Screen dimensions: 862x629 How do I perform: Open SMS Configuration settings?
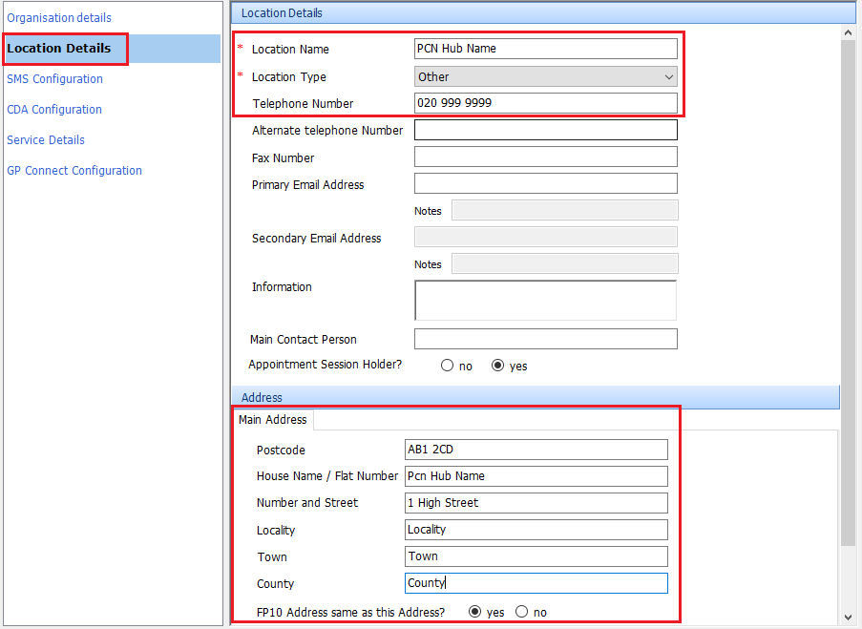pyautogui.click(x=54, y=78)
